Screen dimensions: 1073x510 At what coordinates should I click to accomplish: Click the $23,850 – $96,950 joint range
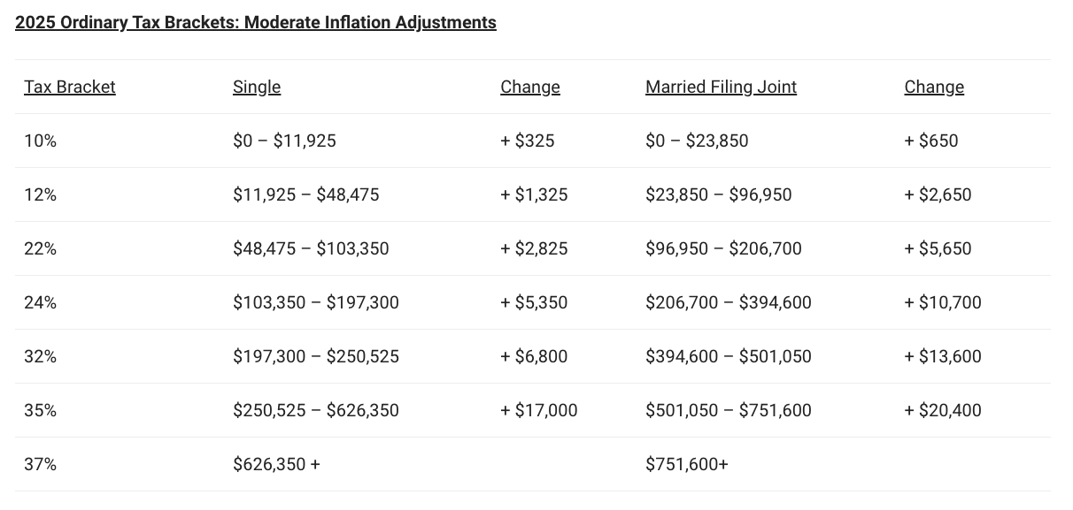point(719,194)
